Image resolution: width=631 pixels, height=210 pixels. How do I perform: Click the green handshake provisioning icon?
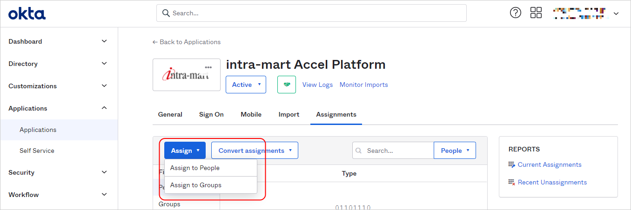click(x=286, y=85)
